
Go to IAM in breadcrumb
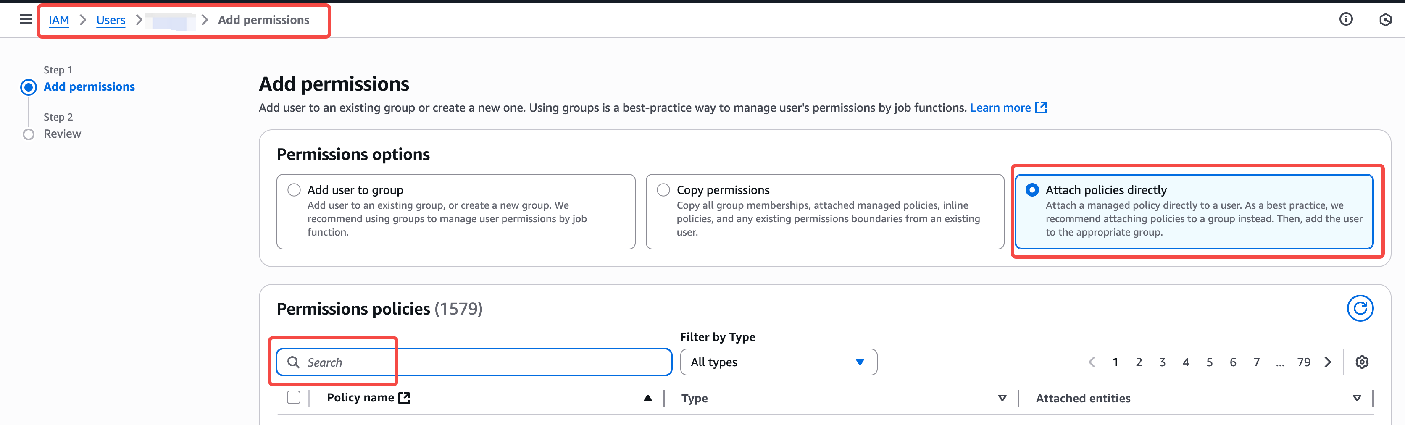59,20
